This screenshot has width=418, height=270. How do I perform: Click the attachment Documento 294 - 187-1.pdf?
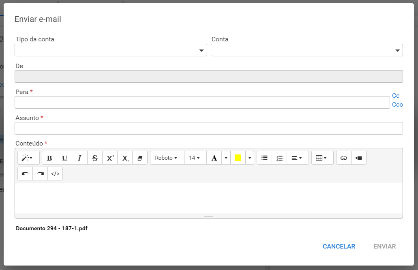tap(52, 228)
